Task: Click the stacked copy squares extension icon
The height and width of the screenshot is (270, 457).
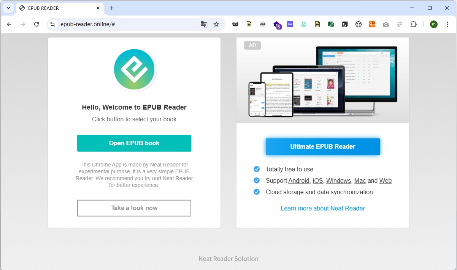Action: pyautogui.click(x=345, y=24)
